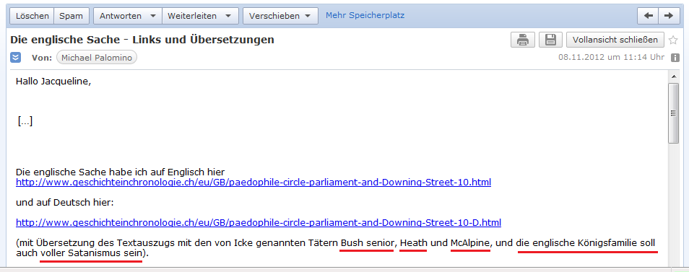
Task: Open the Weiterleiten dropdown arrow
Action: click(228, 16)
